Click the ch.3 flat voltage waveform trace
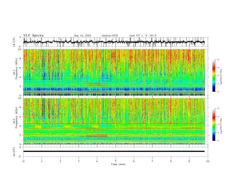 [114, 151]
